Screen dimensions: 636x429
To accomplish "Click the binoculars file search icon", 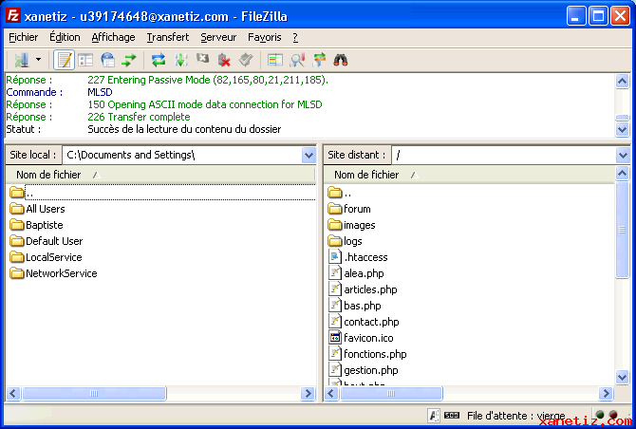I will pos(341,60).
